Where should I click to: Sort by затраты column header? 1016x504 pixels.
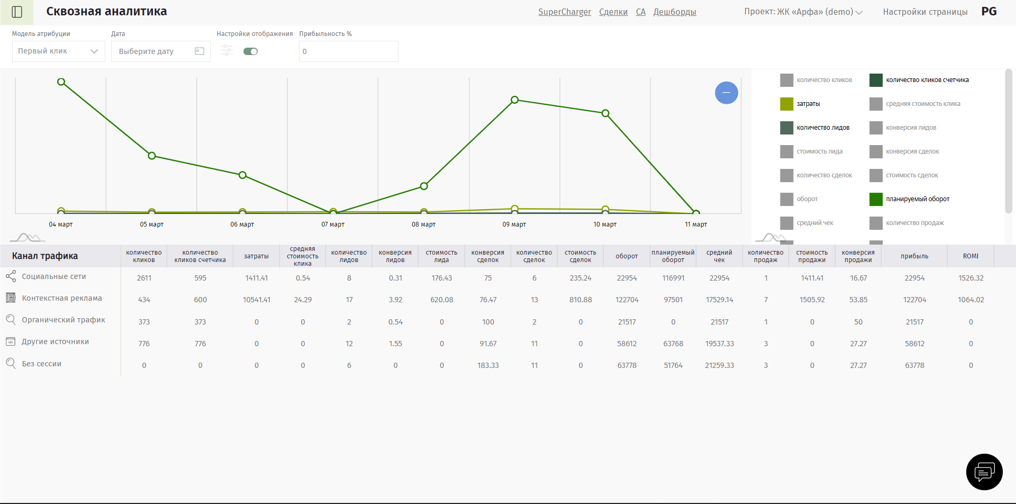(x=256, y=256)
